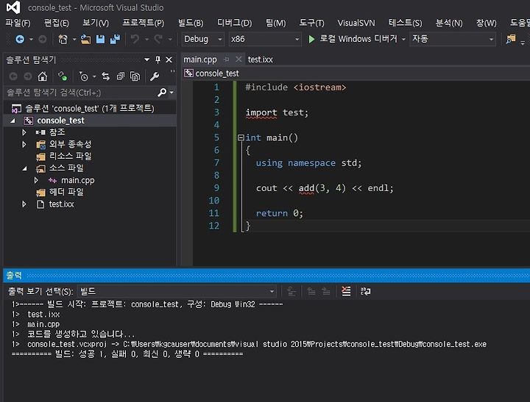Click Solution Explorer forward navigation arrow
The width and height of the screenshot is (530, 402).
28,76
